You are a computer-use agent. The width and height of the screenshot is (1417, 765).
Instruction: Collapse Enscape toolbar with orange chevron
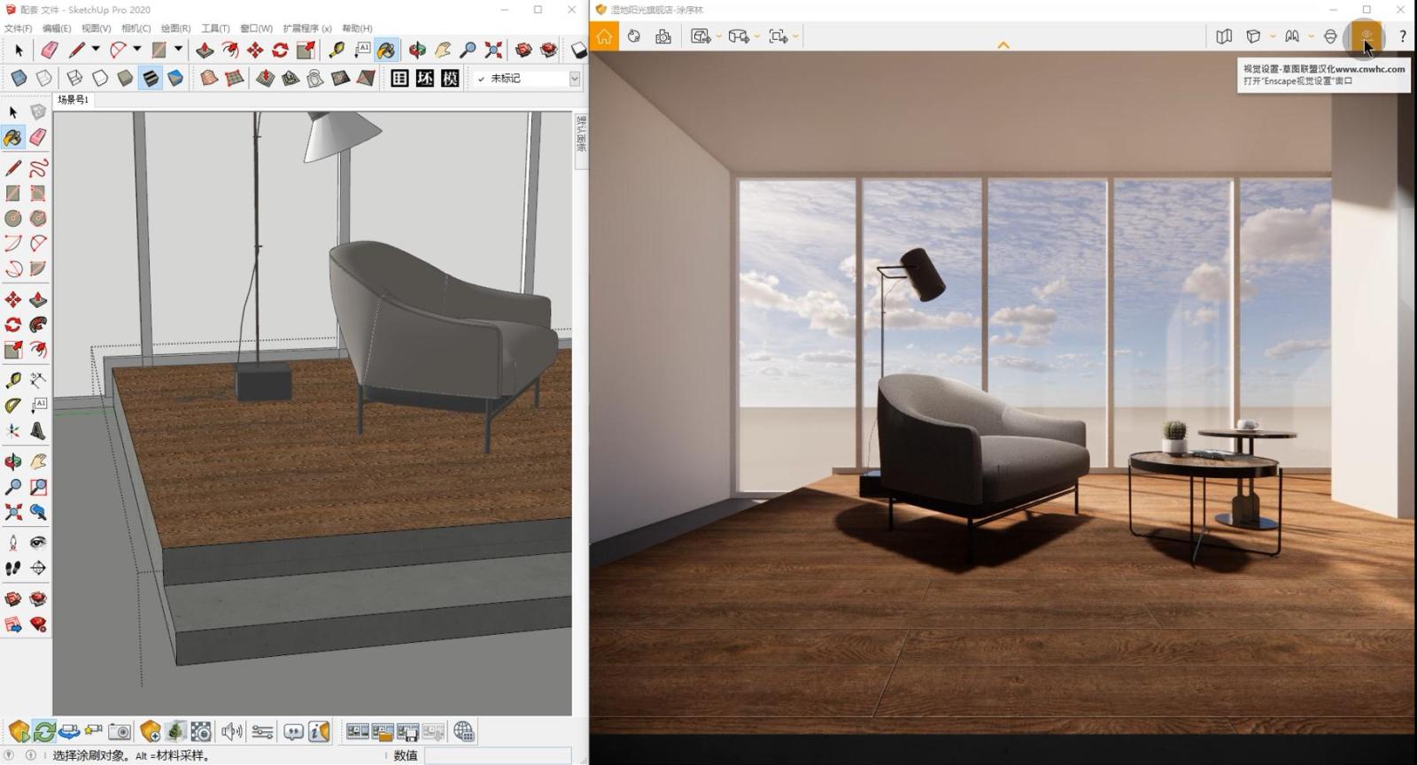[x=1003, y=45]
